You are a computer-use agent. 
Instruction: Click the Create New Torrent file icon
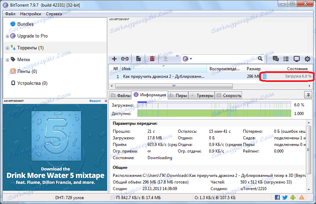[139, 59]
